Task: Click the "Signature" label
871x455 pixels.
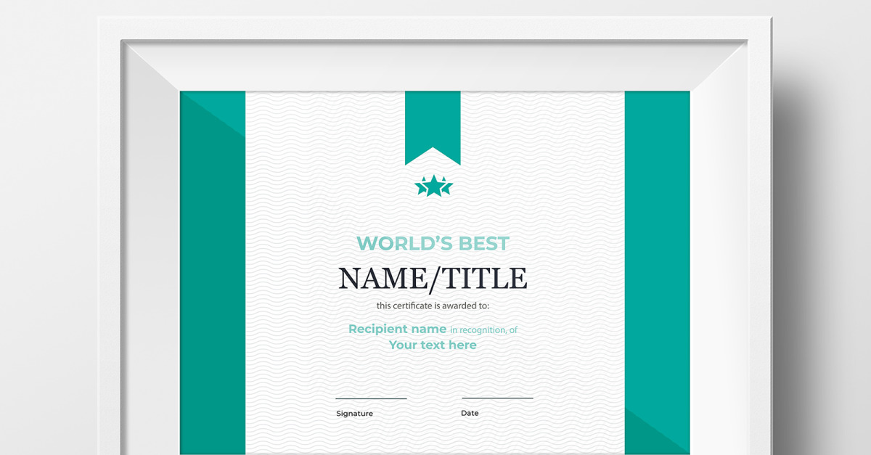Action: tap(355, 414)
